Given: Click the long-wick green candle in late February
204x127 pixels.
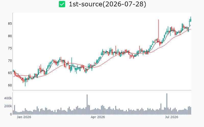Looking at the screenshot, I should (x=72, y=64).
